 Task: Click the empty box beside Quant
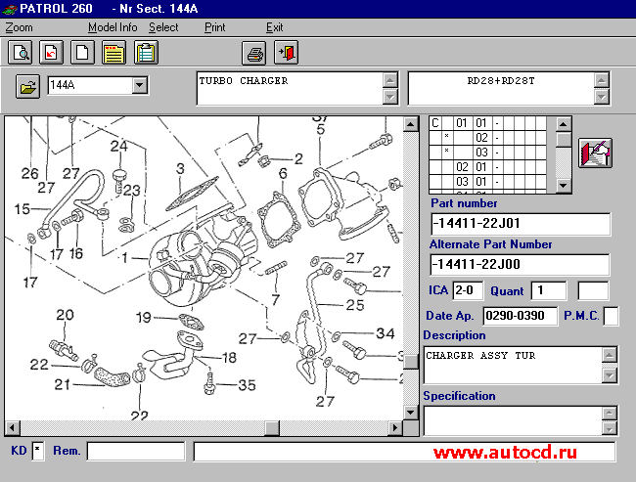tap(593, 290)
